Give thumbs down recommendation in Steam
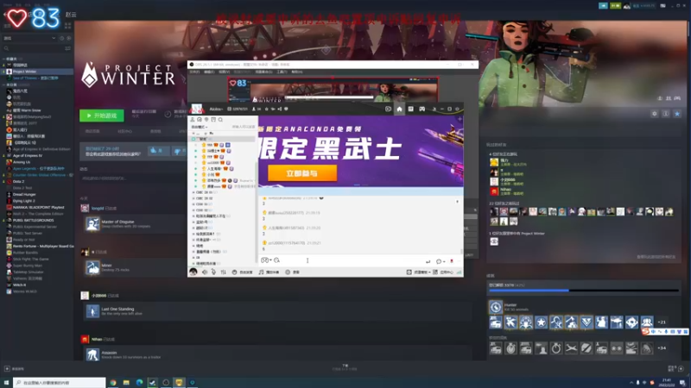Image resolution: width=691 pixels, height=388 pixels. point(178,151)
